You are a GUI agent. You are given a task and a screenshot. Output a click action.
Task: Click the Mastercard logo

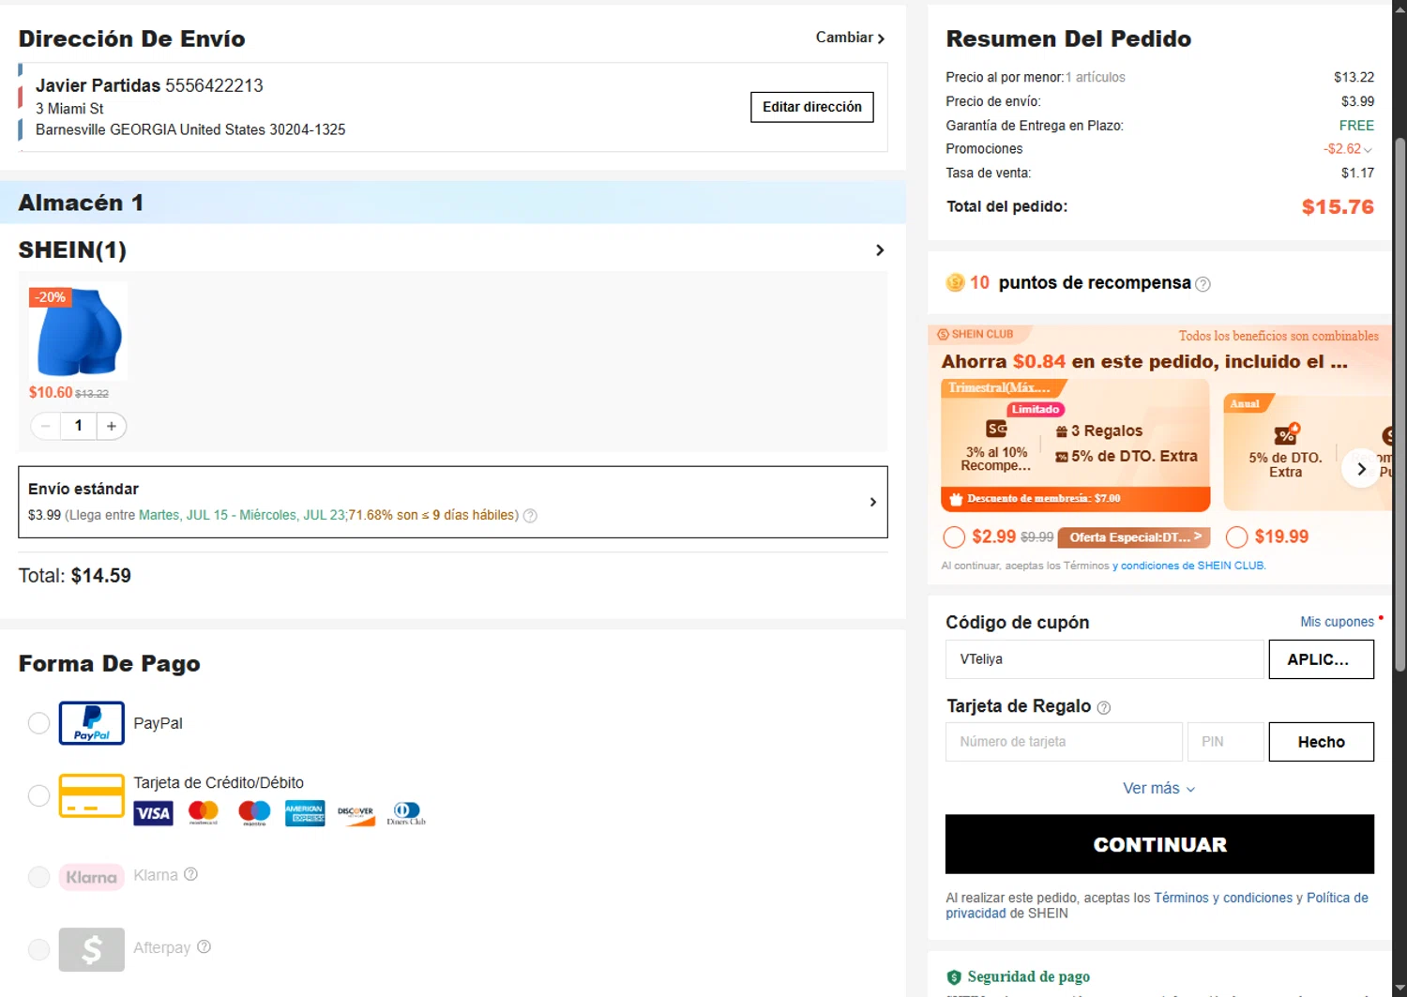pyautogui.click(x=204, y=813)
